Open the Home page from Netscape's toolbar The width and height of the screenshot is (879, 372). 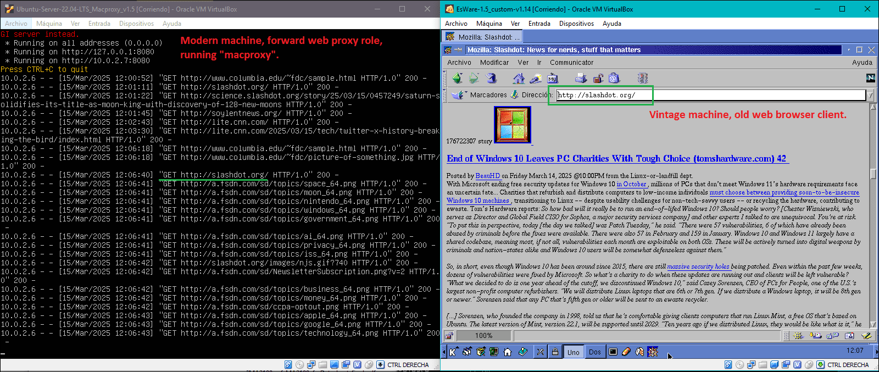pos(519,79)
